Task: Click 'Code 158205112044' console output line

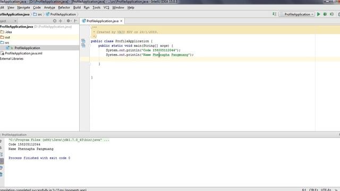Action: coord(24,144)
